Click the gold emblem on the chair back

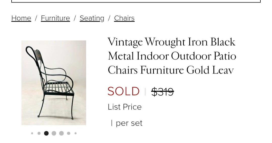pos(39,56)
